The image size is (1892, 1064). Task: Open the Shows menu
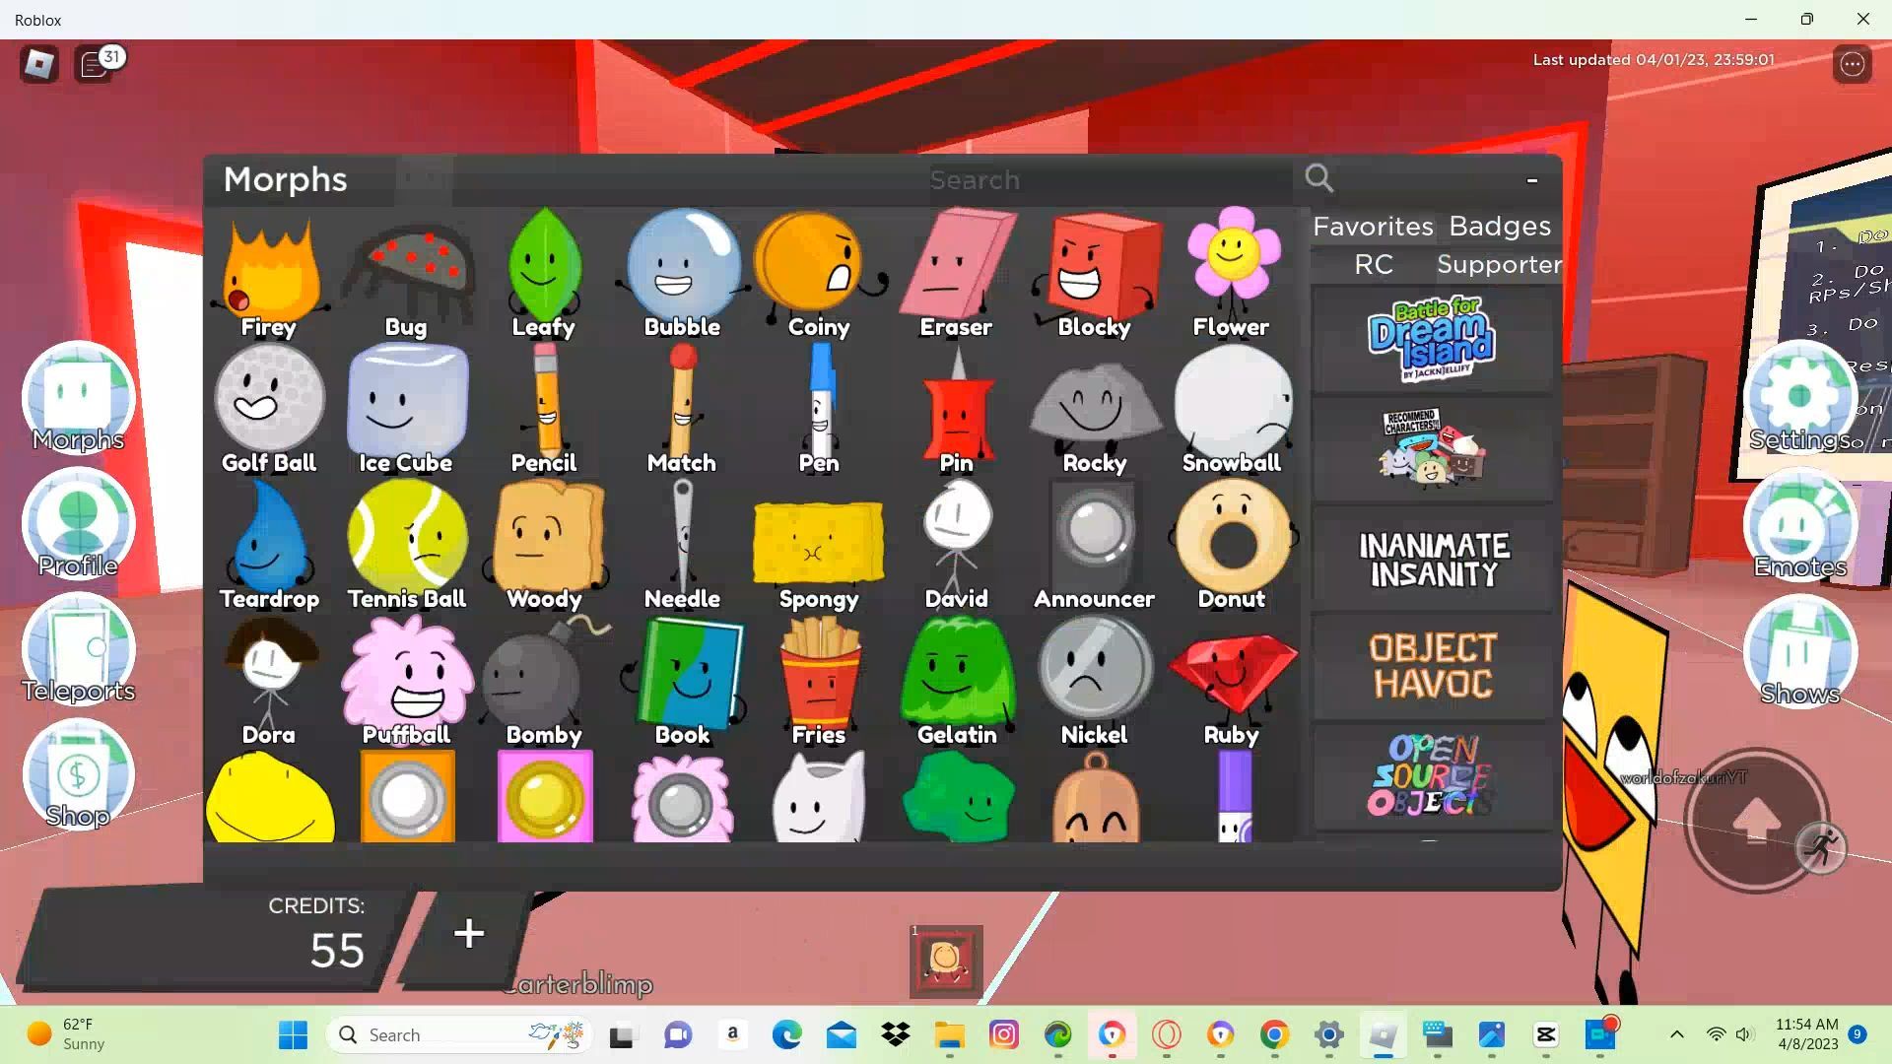(x=1799, y=651)
